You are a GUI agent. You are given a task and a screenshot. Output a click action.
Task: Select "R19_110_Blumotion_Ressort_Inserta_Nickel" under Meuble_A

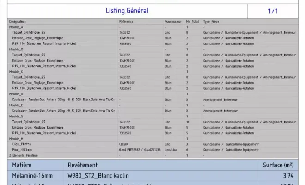(44, 43)
